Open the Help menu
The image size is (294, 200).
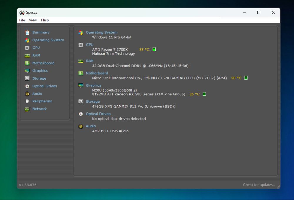click(45, 20)
